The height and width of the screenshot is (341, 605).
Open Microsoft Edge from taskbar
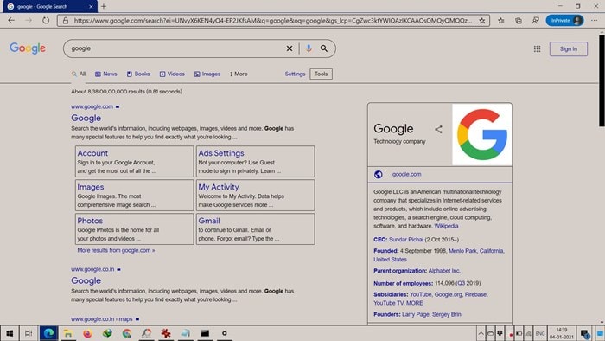click(x=48, y=333)
